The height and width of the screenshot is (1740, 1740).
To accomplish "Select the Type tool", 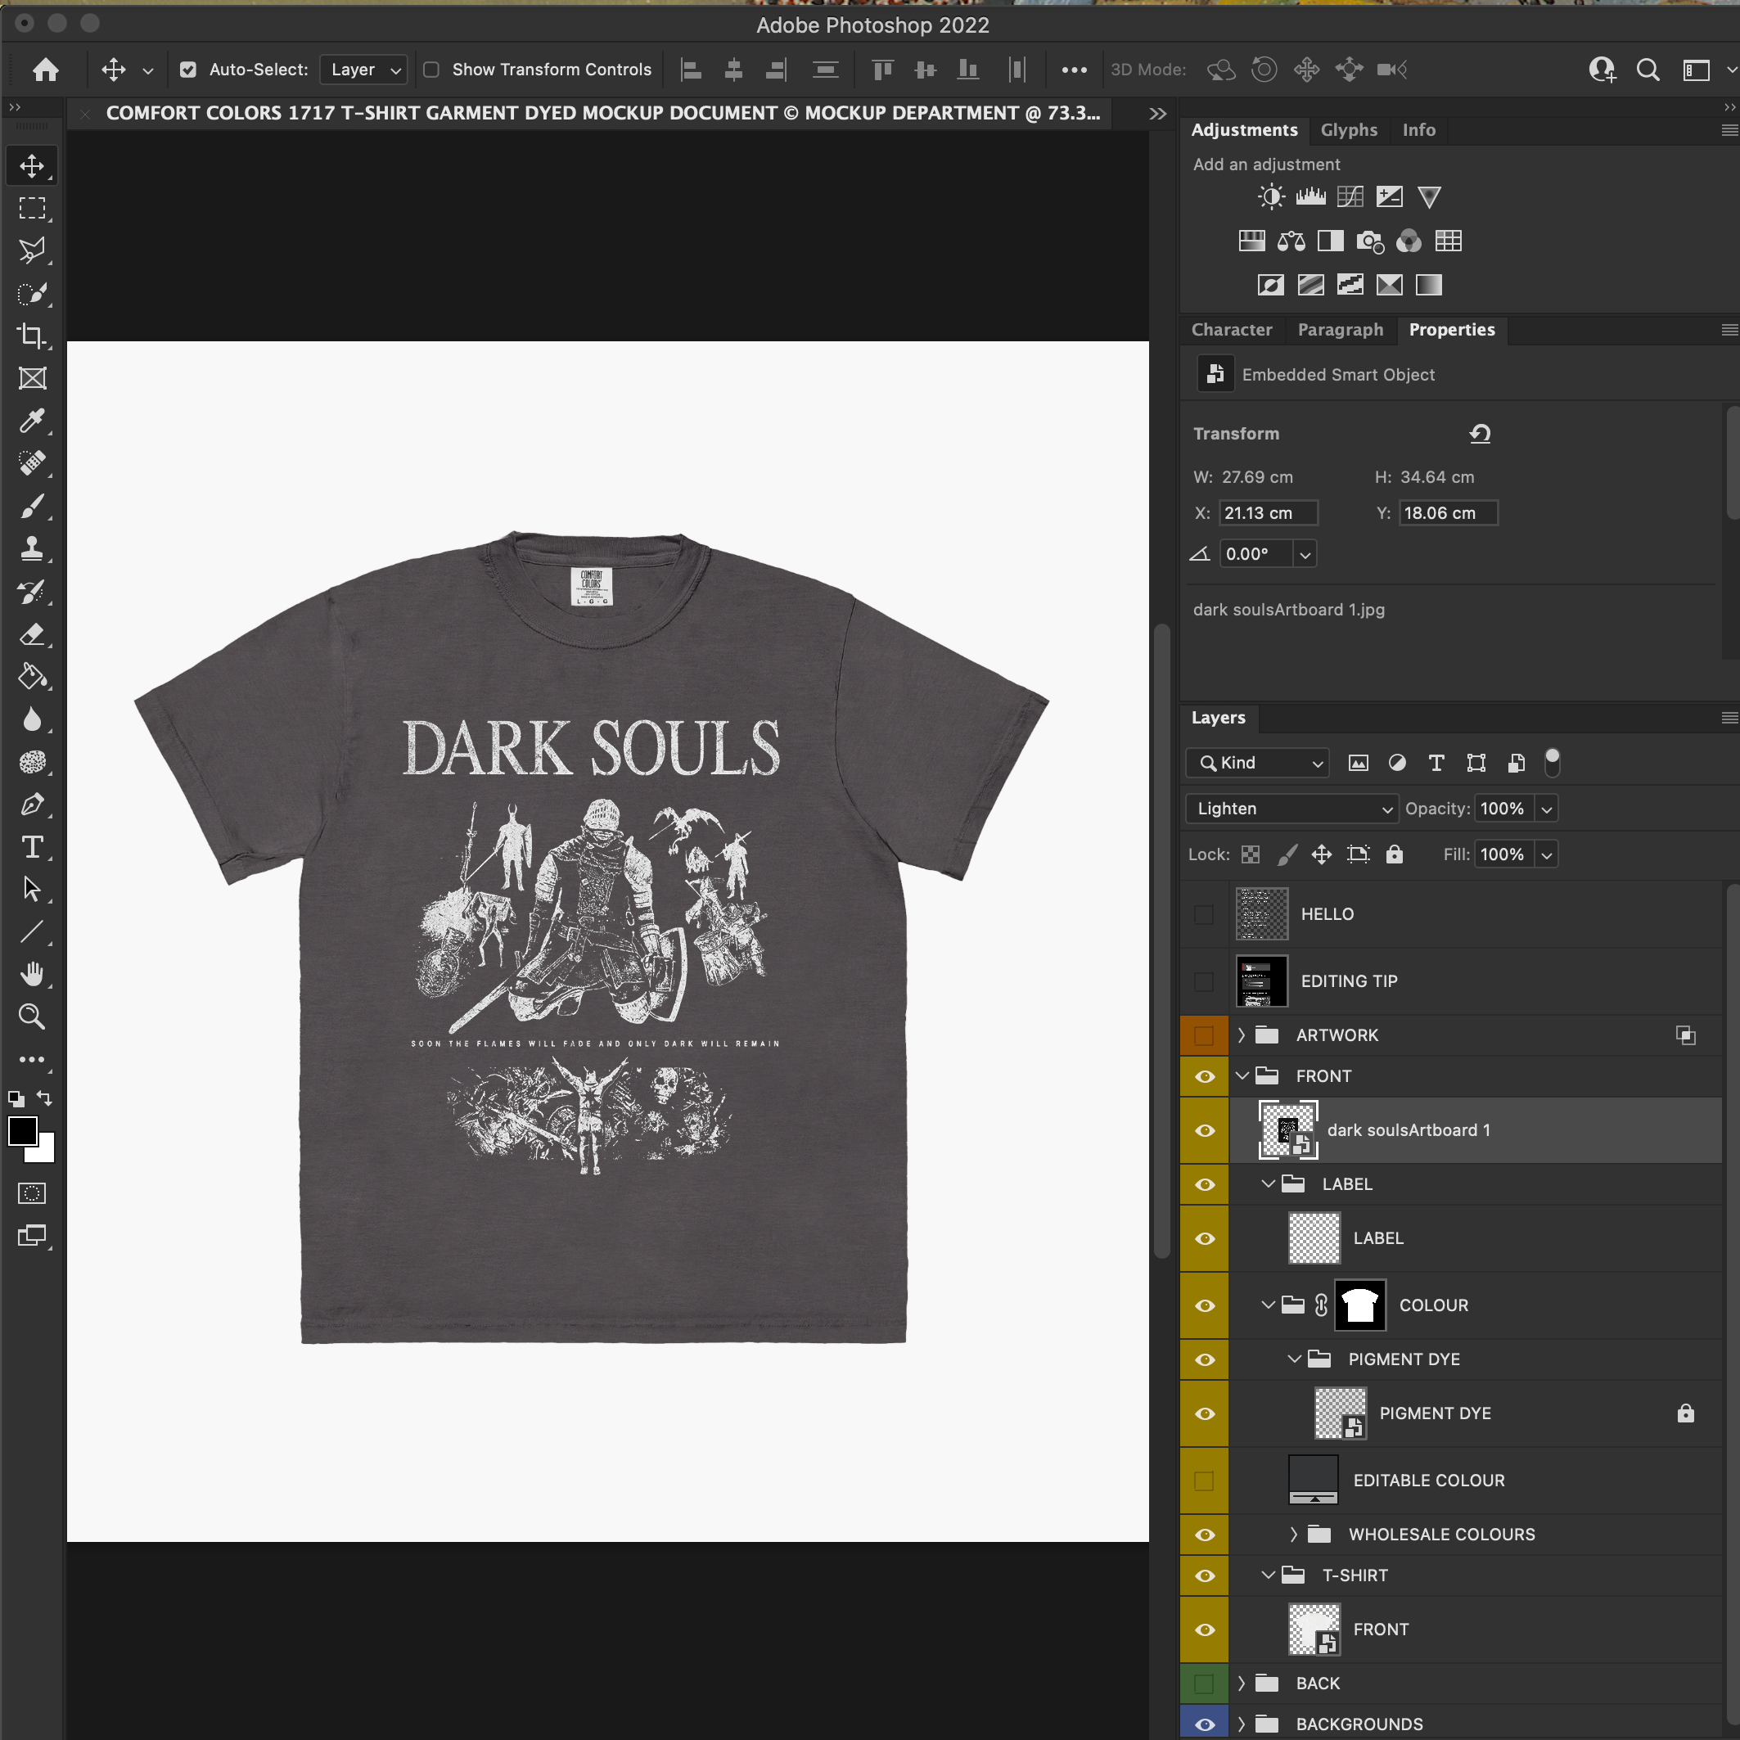I will tap(33, 846).
